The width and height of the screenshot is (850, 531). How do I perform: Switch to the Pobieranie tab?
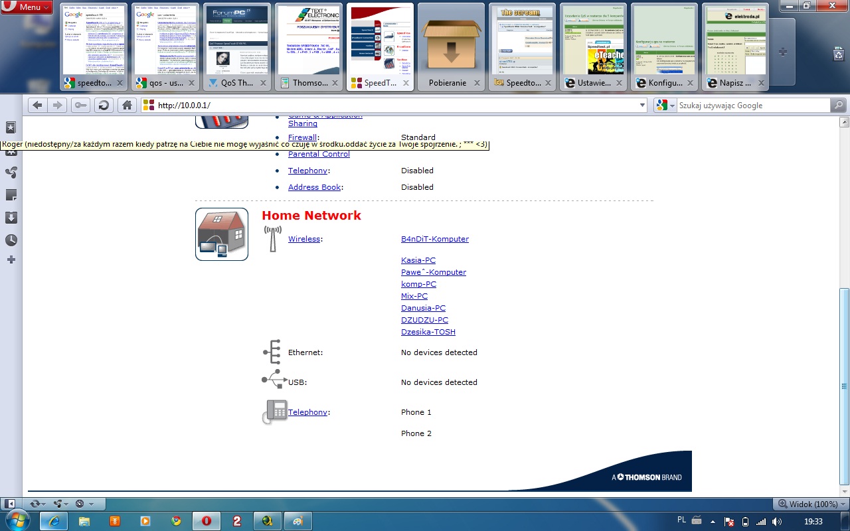click(452, 45)
